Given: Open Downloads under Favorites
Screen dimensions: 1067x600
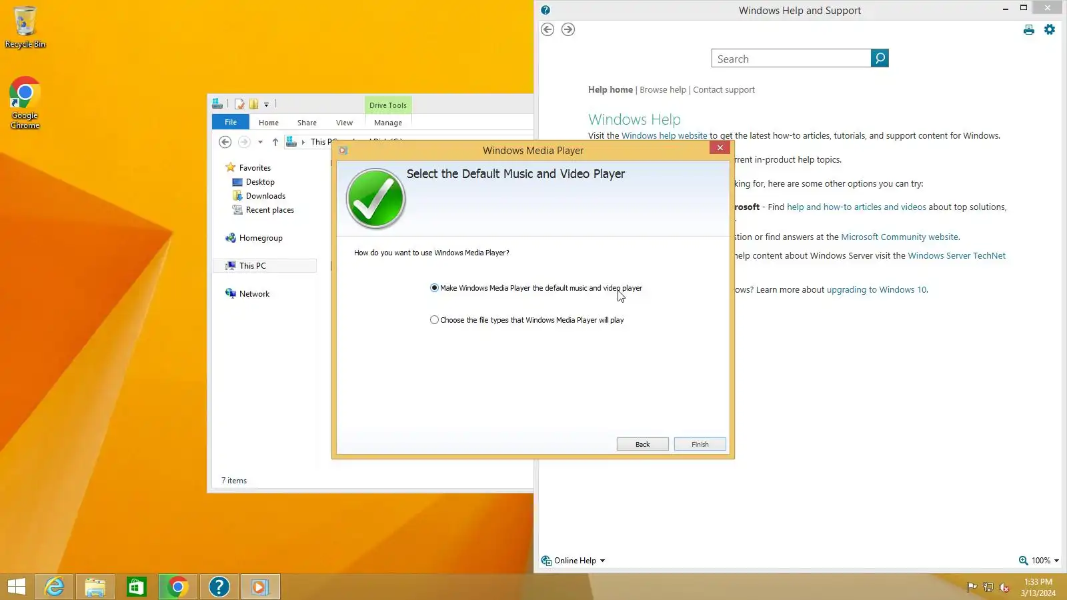Looking at the screenshot, I should coord(265,196).
